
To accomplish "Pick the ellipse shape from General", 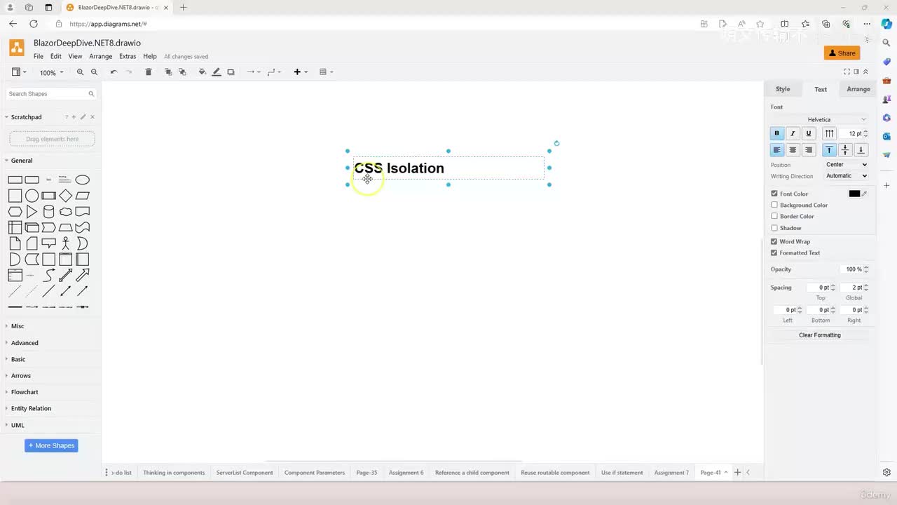I will pyautogui.click(x=83, y=180).
